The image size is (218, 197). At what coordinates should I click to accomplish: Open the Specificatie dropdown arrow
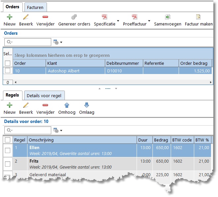[x=118, y=21]
